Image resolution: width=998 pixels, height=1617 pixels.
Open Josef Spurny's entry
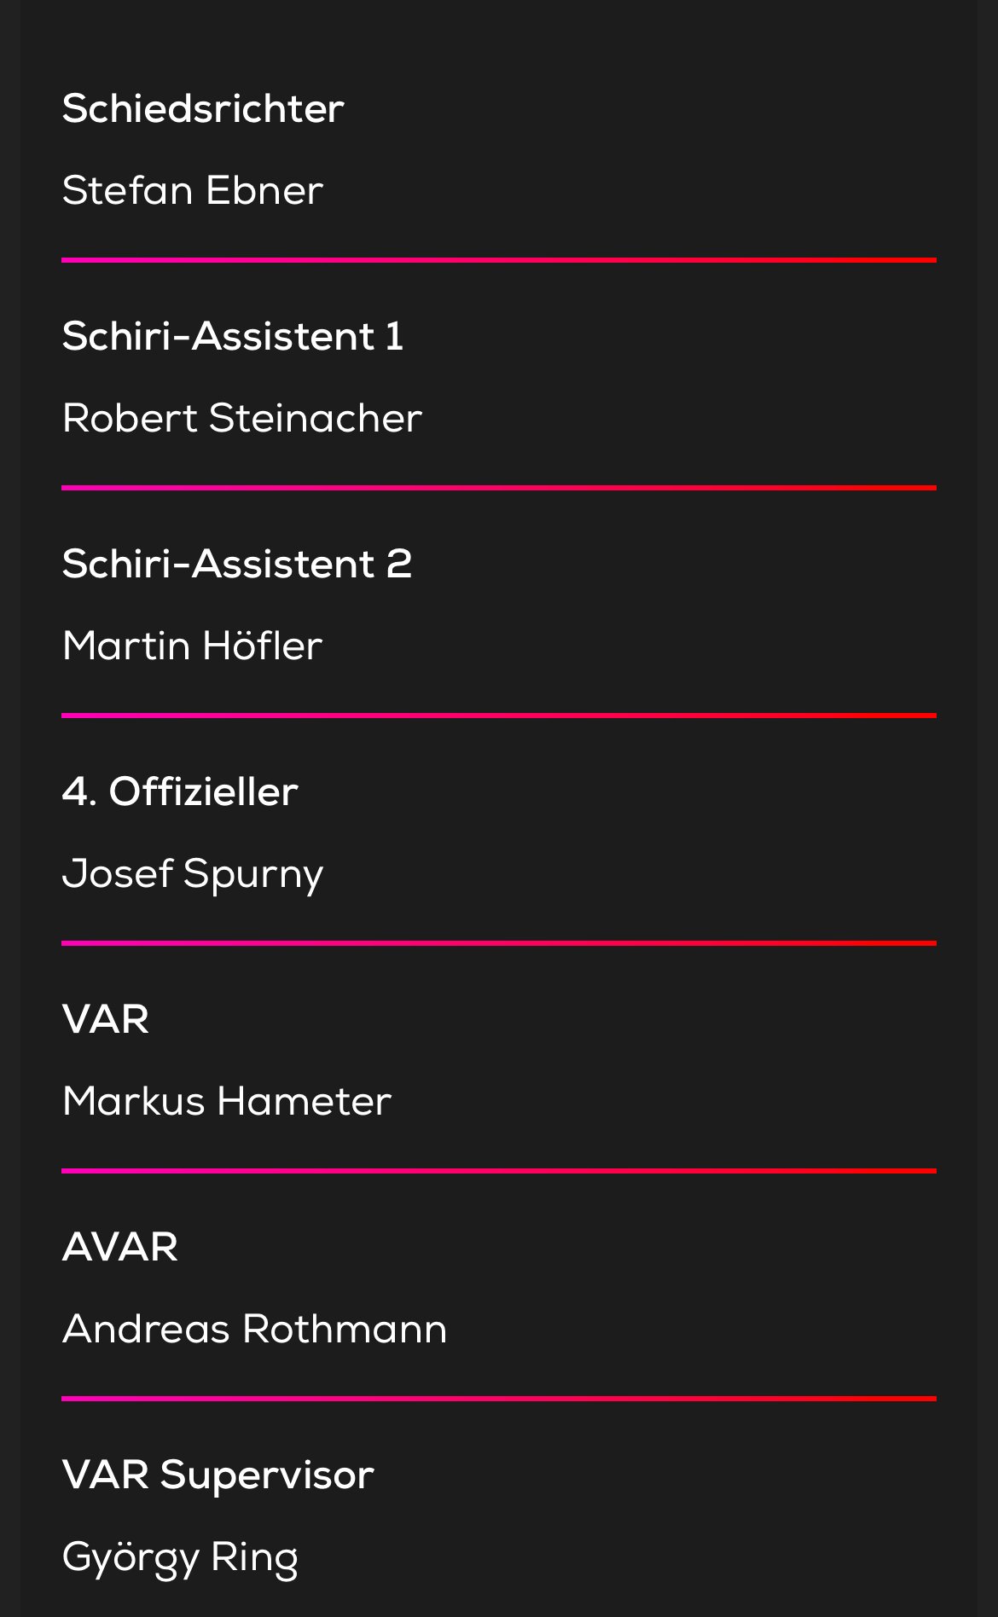pyautogui.click(x=193, y=875)
